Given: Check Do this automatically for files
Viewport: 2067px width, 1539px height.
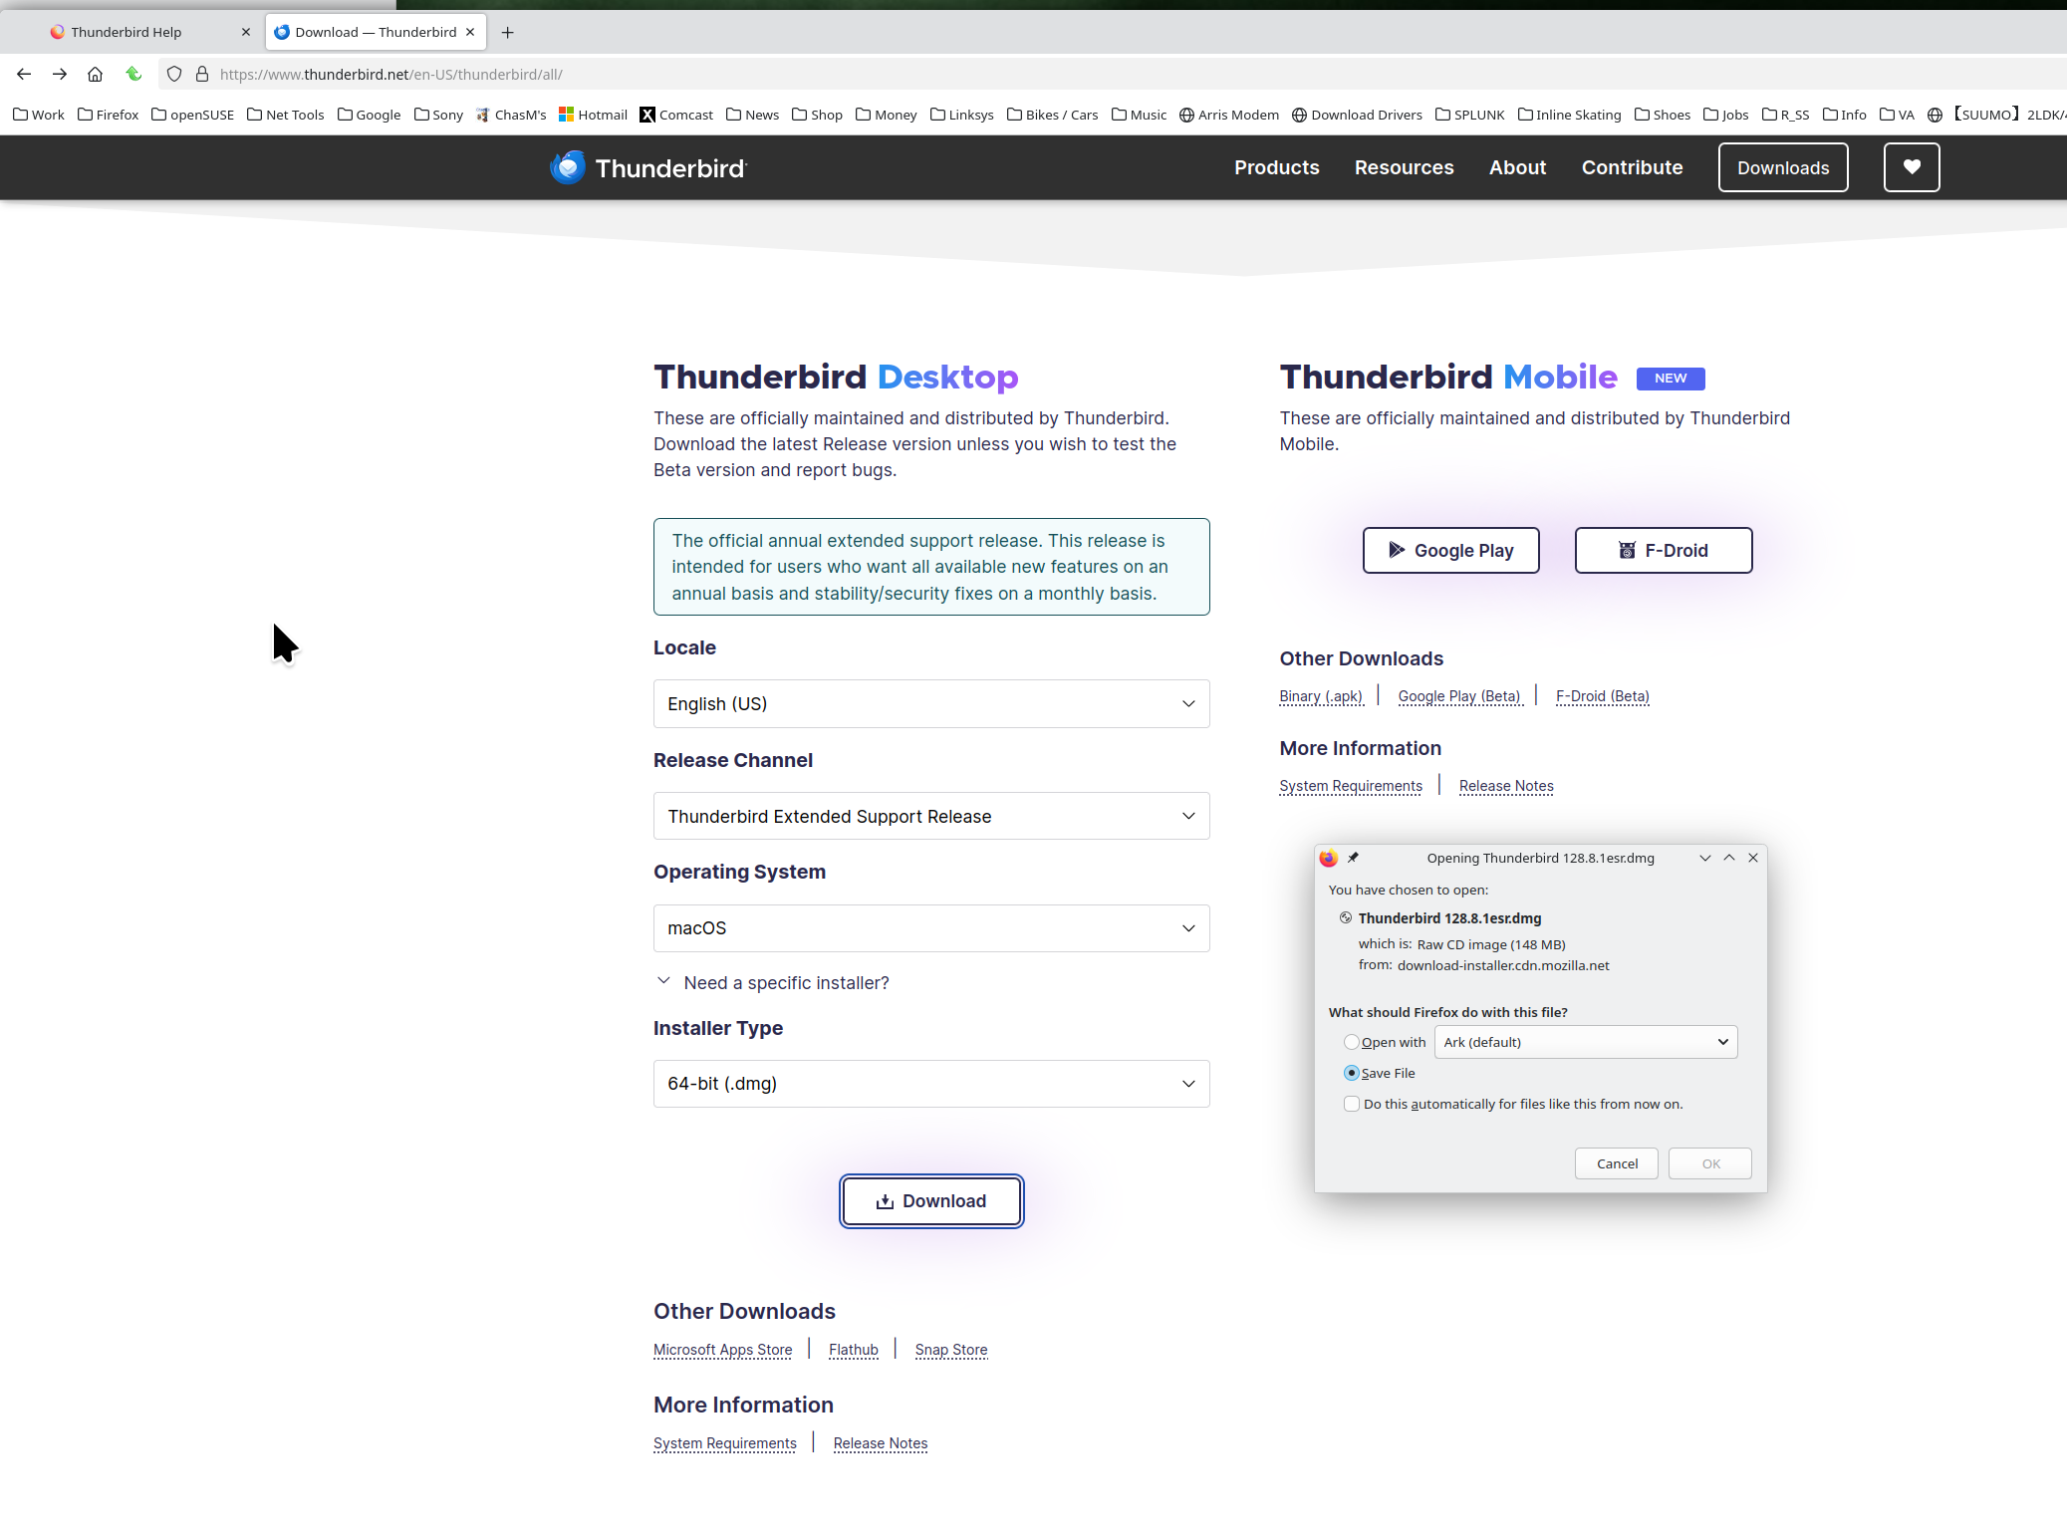Looking at the screenshot, I should pyautogui.click(x=1351, y=1104).
